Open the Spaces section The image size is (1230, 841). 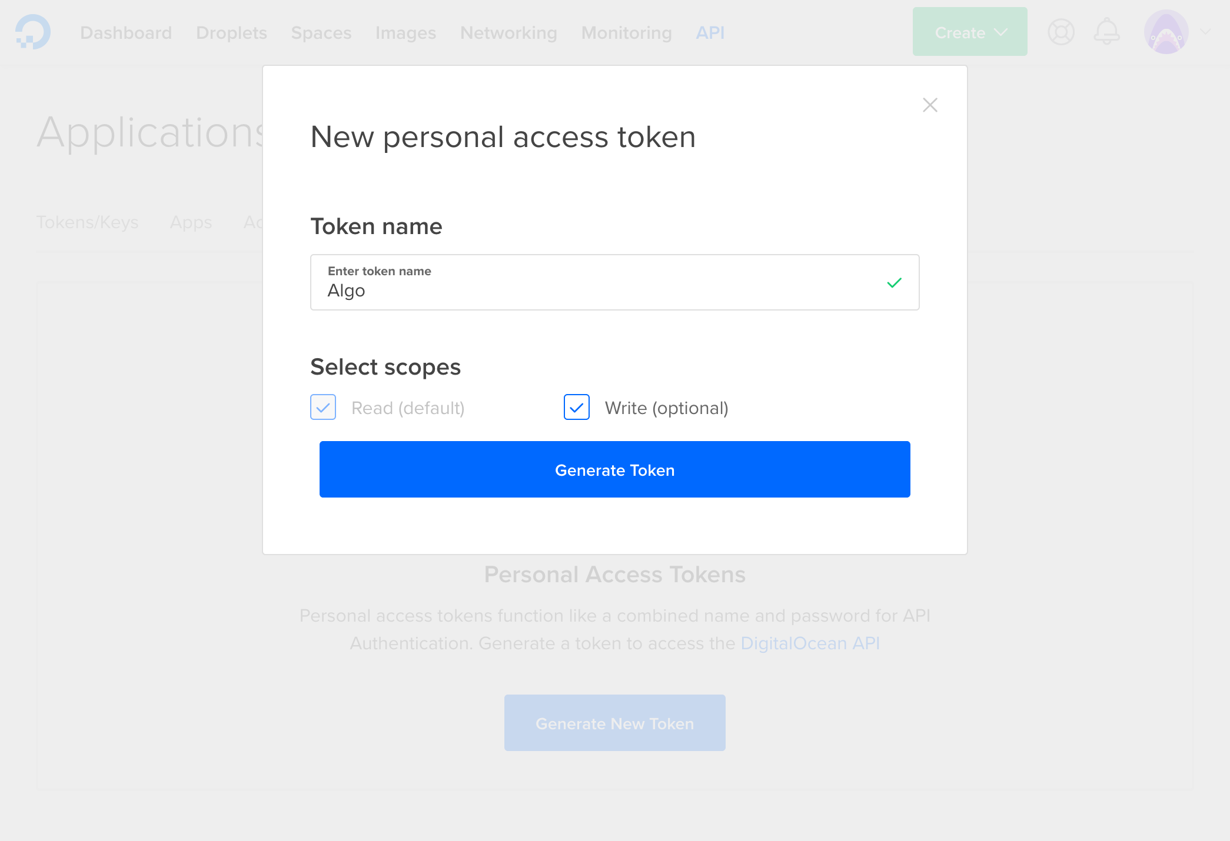(x=321, y=33)
